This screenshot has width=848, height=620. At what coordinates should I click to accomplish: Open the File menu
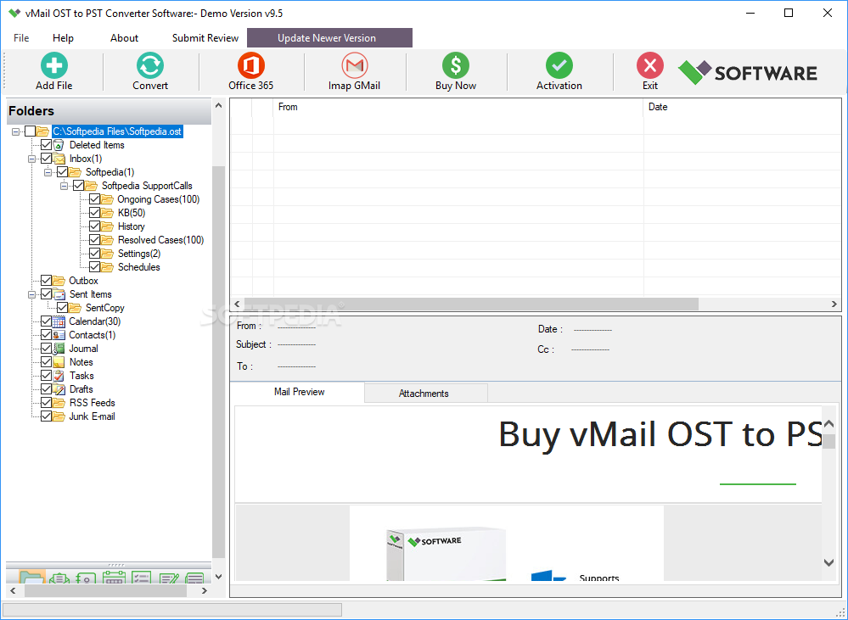coord(21,38)
